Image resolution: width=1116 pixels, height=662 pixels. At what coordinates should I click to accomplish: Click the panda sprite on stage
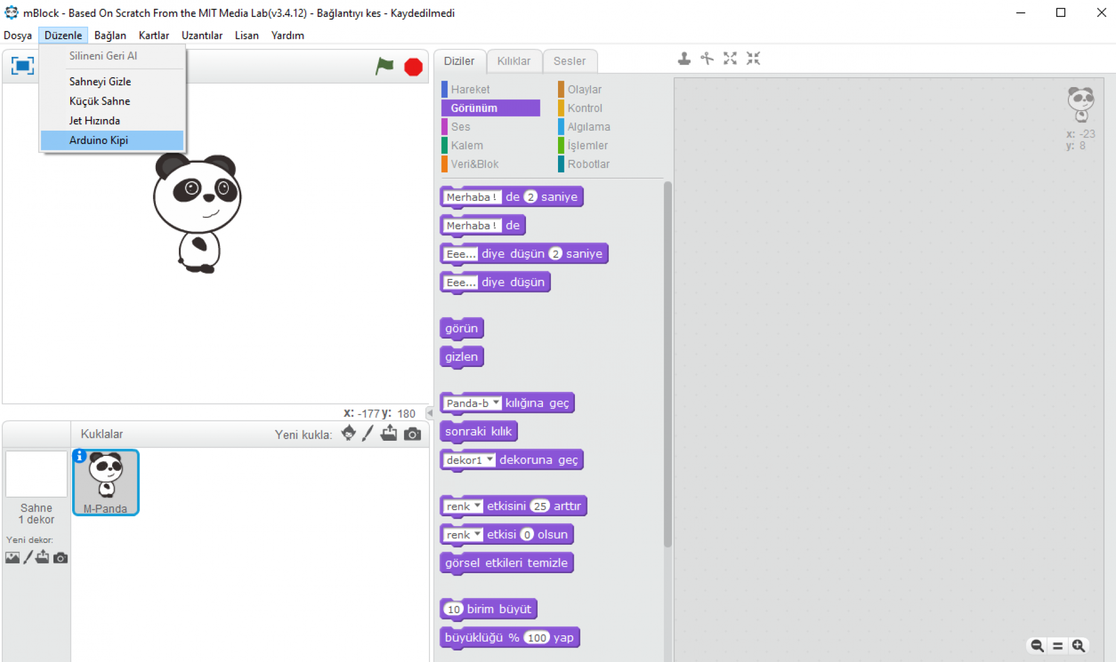[x=196, y=213]
